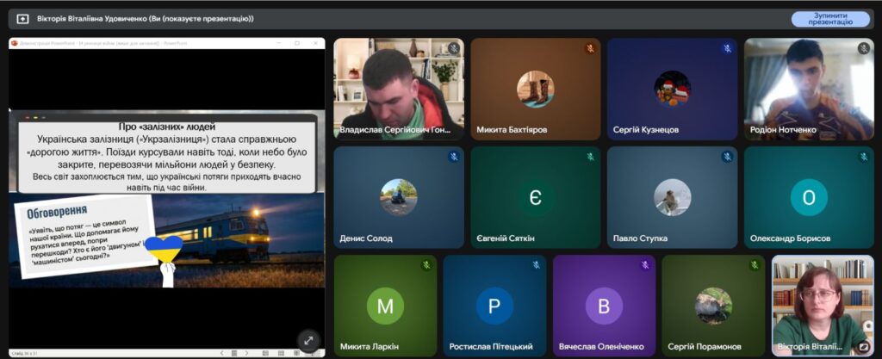Screen dimensions: 882x359
Task: Click muted mic icon on Родіон Нотченко tile
Action: coord(863,49)
